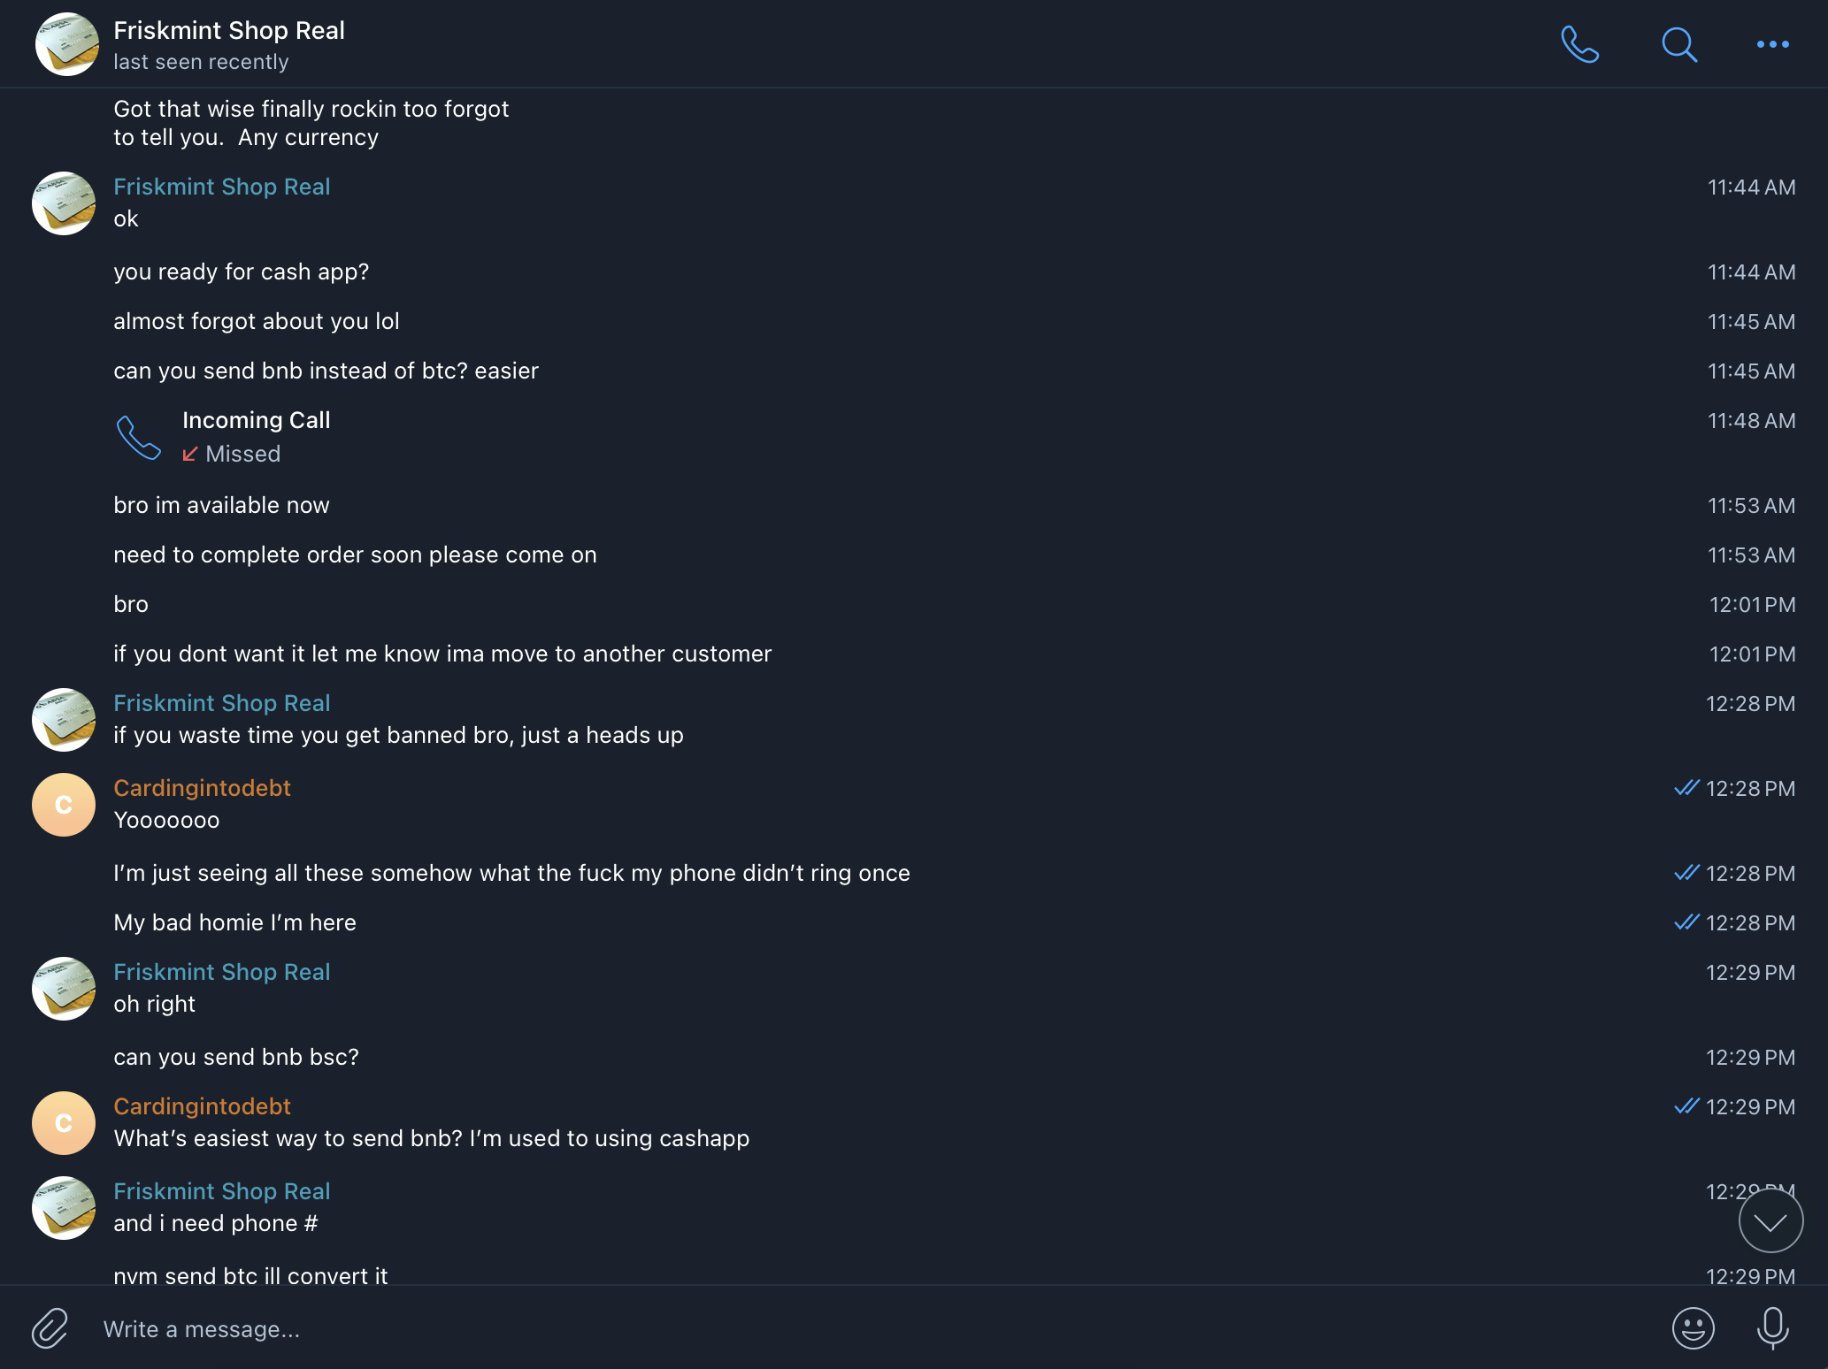Open the emoji picker
Image resolution: width=1828 pixels, height=1369 pixels.
[x=1693, y=1328]
